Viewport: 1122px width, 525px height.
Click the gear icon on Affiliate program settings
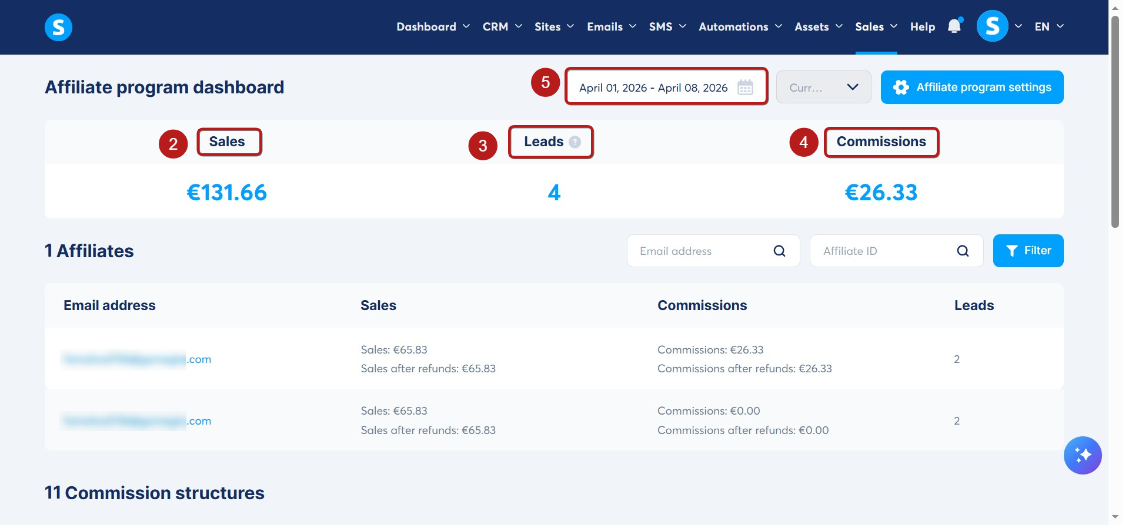point(901,87)
